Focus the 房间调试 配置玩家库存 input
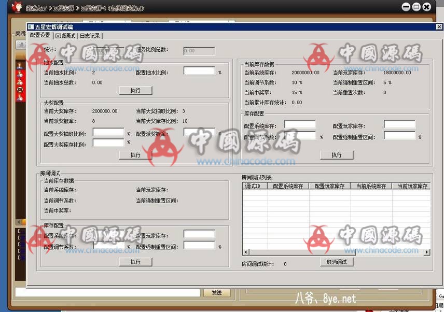The width and height of the screenshot is (444, 312). coord(199,234)
